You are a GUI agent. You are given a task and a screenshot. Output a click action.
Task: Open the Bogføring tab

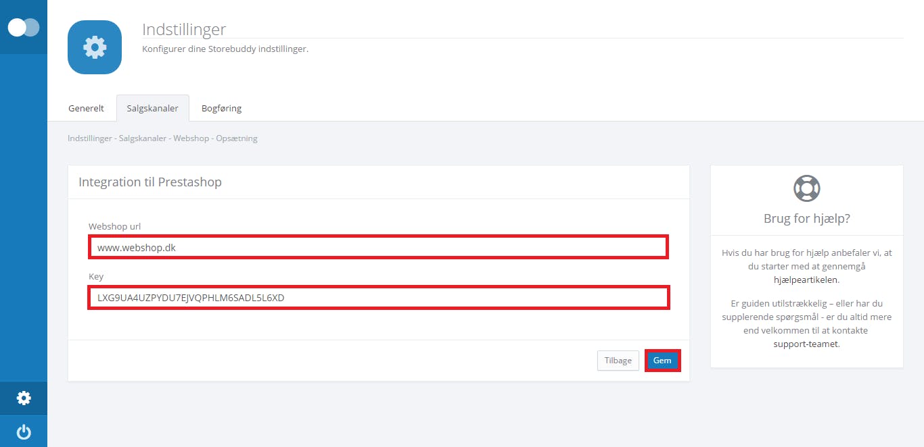(221, 108)
